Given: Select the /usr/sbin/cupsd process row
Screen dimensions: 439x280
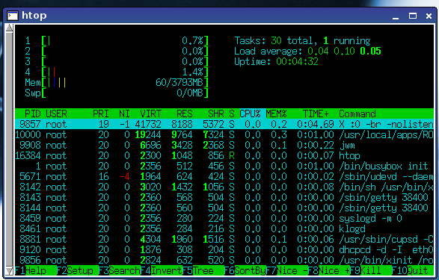Looking at the screenshot, I should (224, 239).
